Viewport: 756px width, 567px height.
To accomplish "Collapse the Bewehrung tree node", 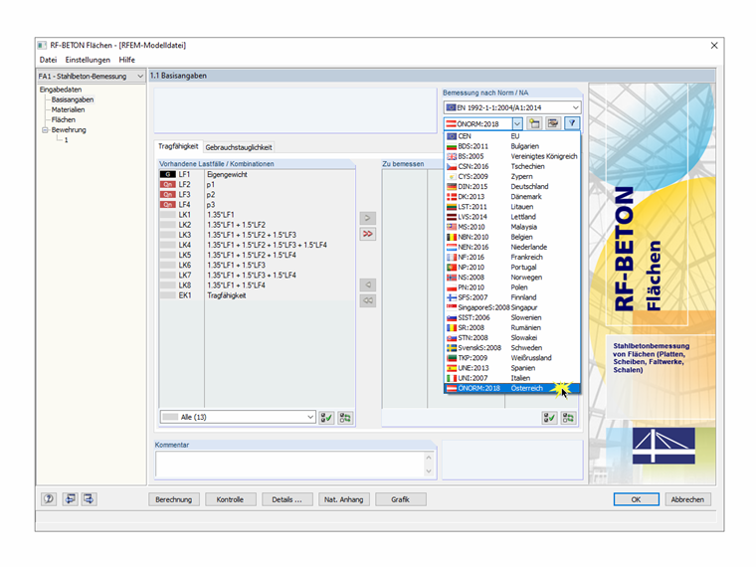I will tap(45, 129).
